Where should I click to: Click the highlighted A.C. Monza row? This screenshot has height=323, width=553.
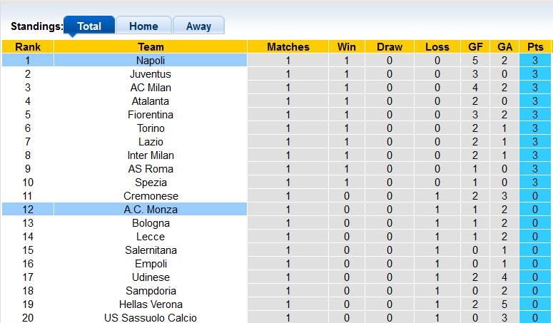click(151, 210)
